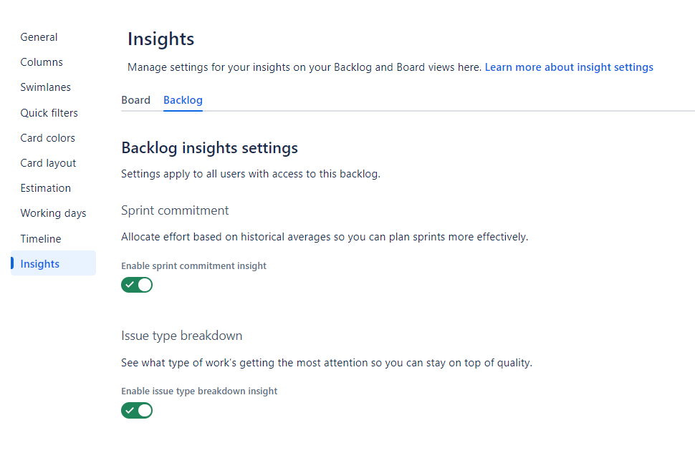This screenshot has width=695, height=473.
Task: Select the Backlog tab
Action: pyautogui.click(x=183, y=100)
